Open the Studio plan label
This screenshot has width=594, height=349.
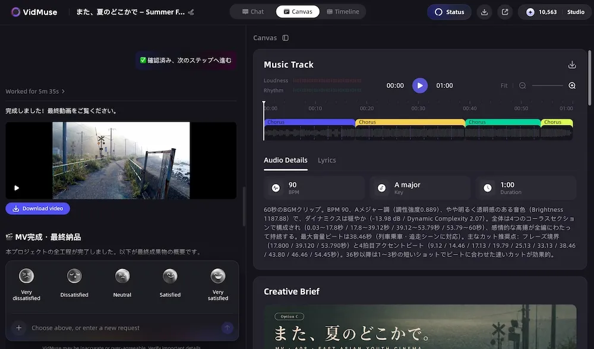pos(576,12)
